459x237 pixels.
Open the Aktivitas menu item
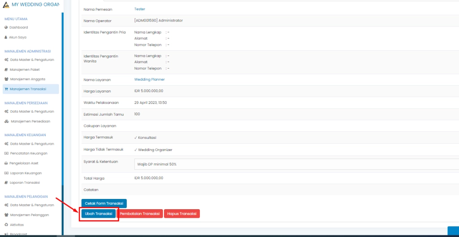point(17,225)
